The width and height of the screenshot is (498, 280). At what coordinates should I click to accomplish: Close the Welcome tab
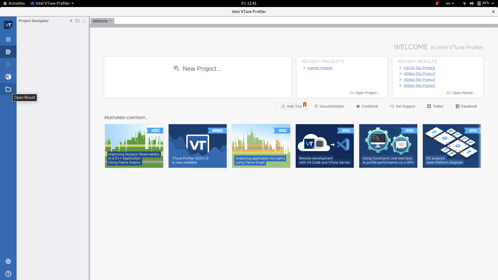click(110, 21)
